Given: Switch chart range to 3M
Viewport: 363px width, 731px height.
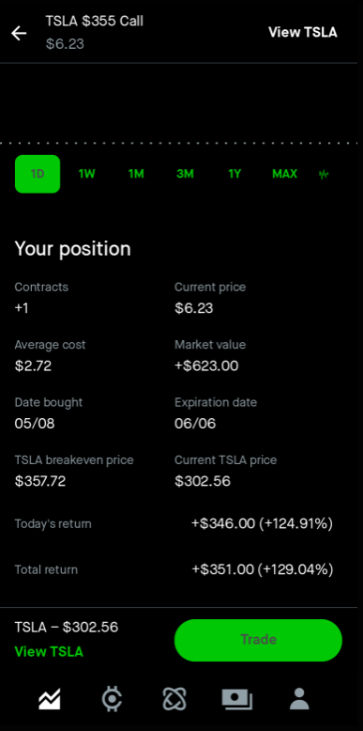Looking at the screenshot, I should 185,174.
